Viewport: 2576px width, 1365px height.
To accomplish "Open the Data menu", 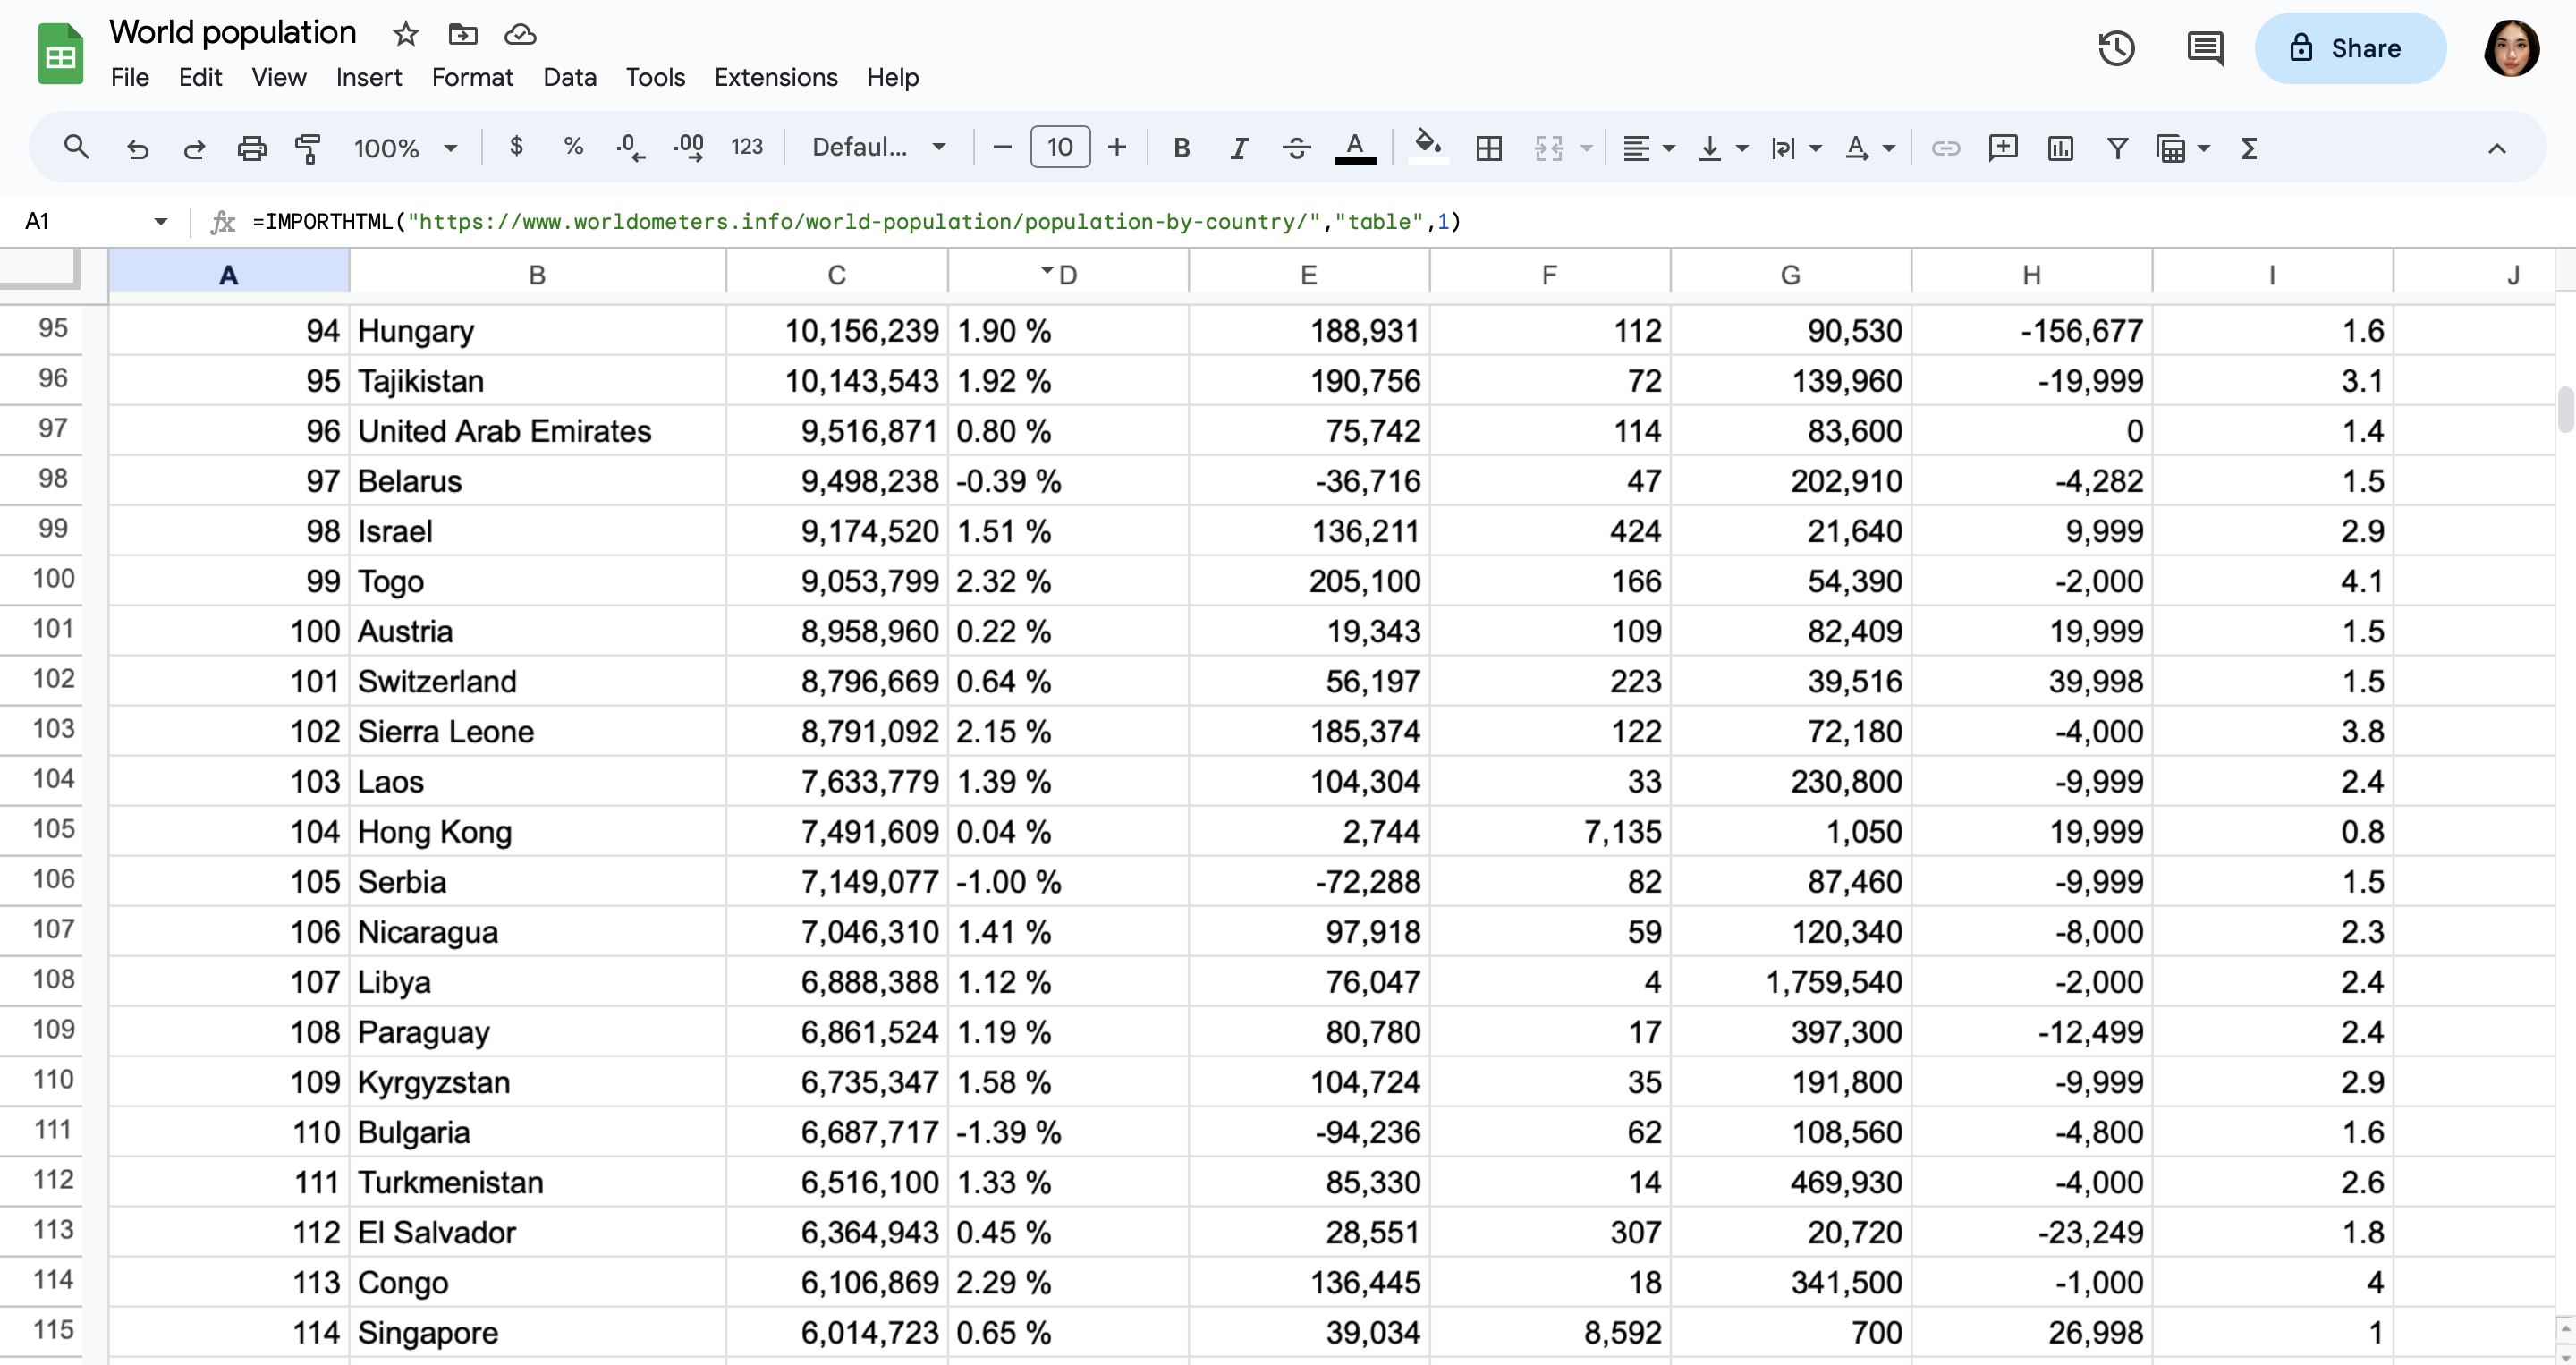I will pyautogui.click(x=569, y=77).
